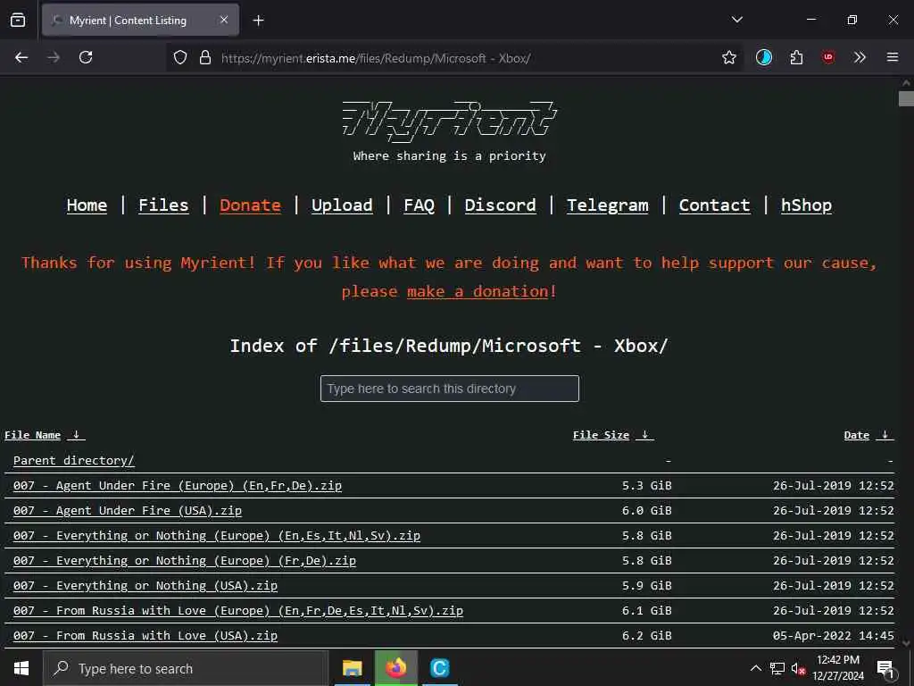The height and width of the screenshot is (686, 914).
Task: Open the Extensions puzzle icon
Action: [x=796, y=57]
